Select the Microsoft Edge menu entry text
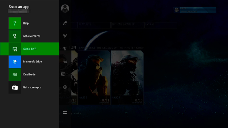Image resolution: width=228 pixels, height=128 pixels. click(32, 62)
